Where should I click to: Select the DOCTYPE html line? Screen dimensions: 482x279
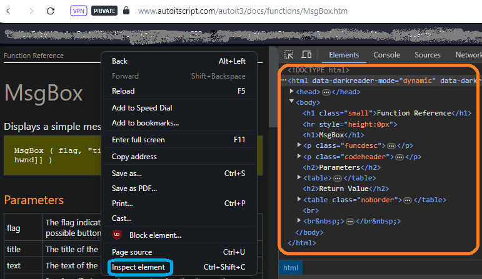point(318,71)
